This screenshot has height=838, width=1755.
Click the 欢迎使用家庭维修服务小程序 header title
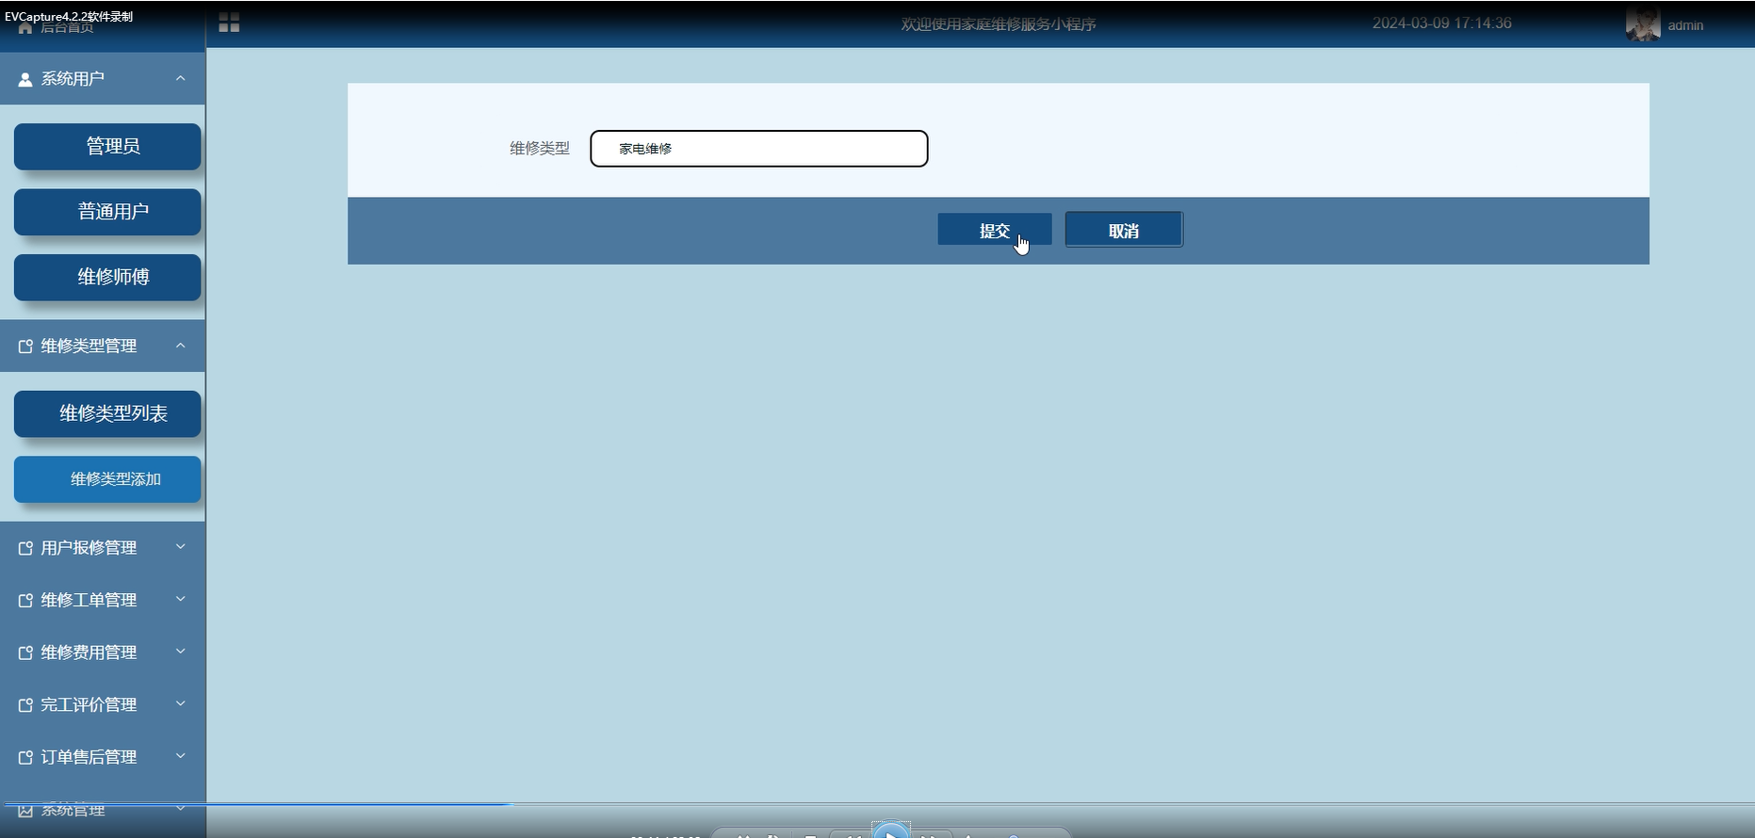coord(999,24)
